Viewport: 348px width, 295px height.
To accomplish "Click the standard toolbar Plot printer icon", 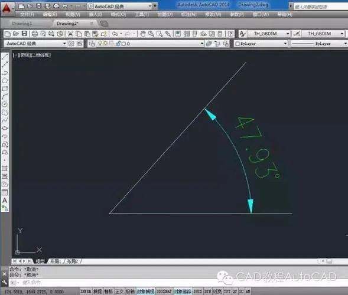I will click(x=35, y=34).
